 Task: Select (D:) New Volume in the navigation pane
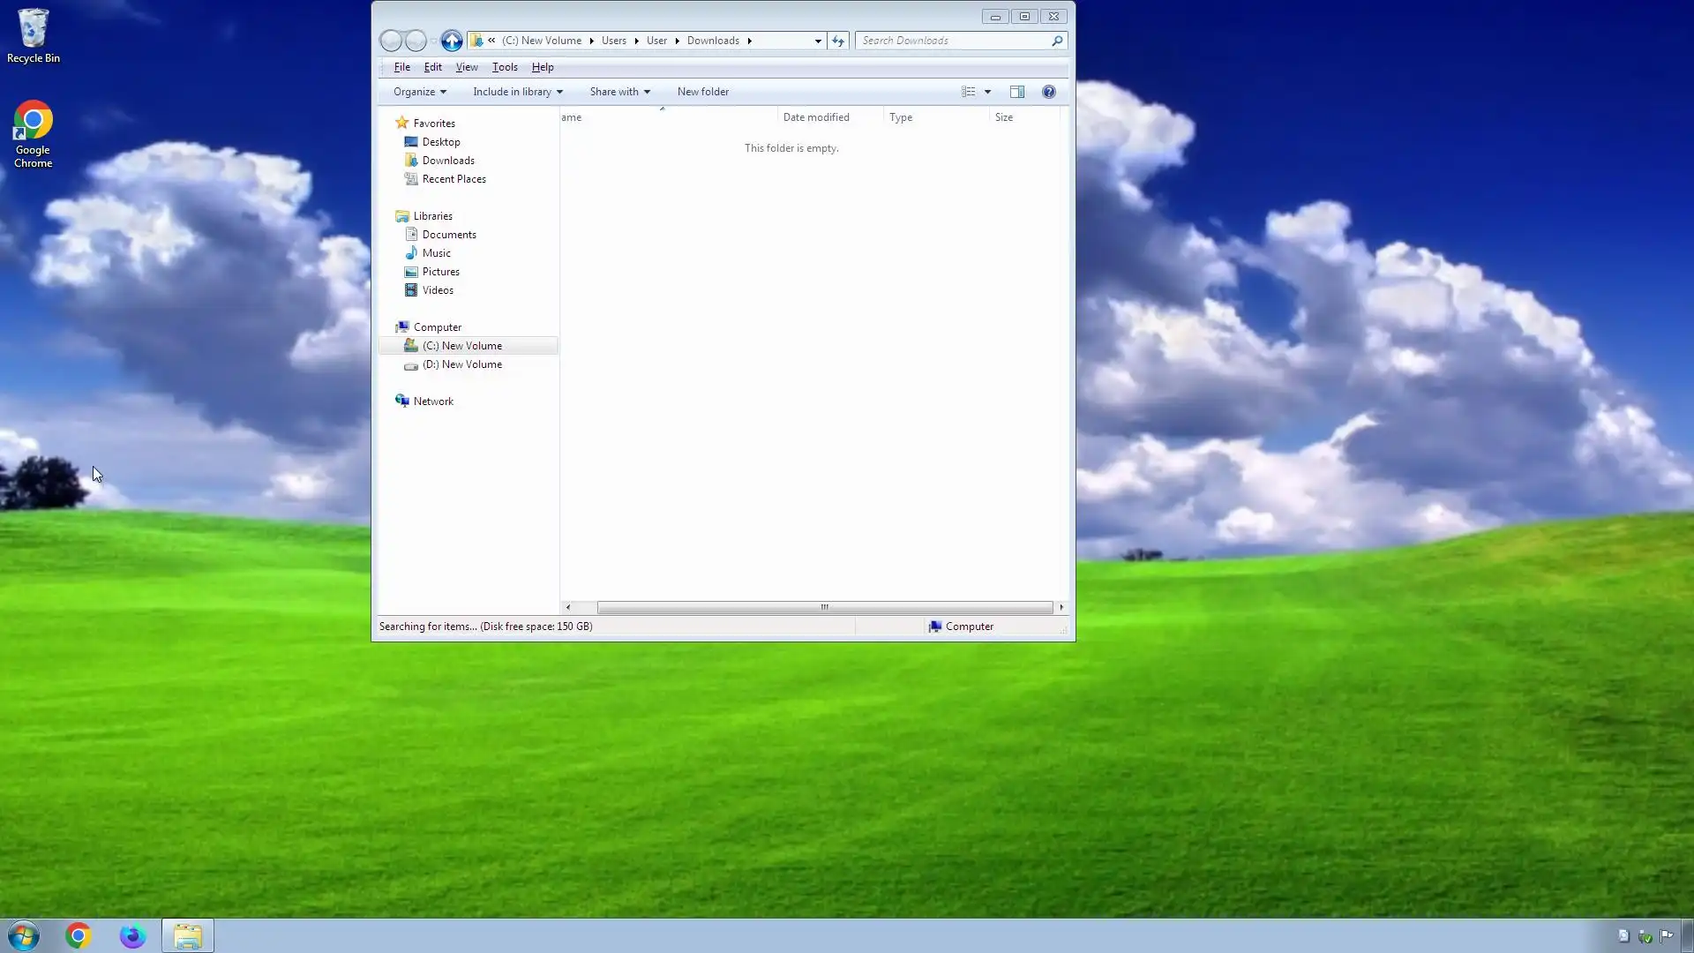tap(461, 364)
